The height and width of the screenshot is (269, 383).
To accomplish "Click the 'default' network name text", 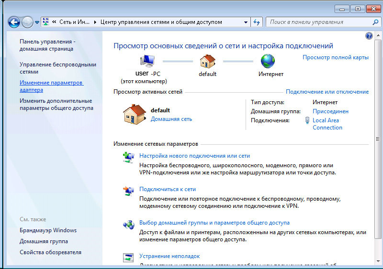I will (x=160, y=110).
